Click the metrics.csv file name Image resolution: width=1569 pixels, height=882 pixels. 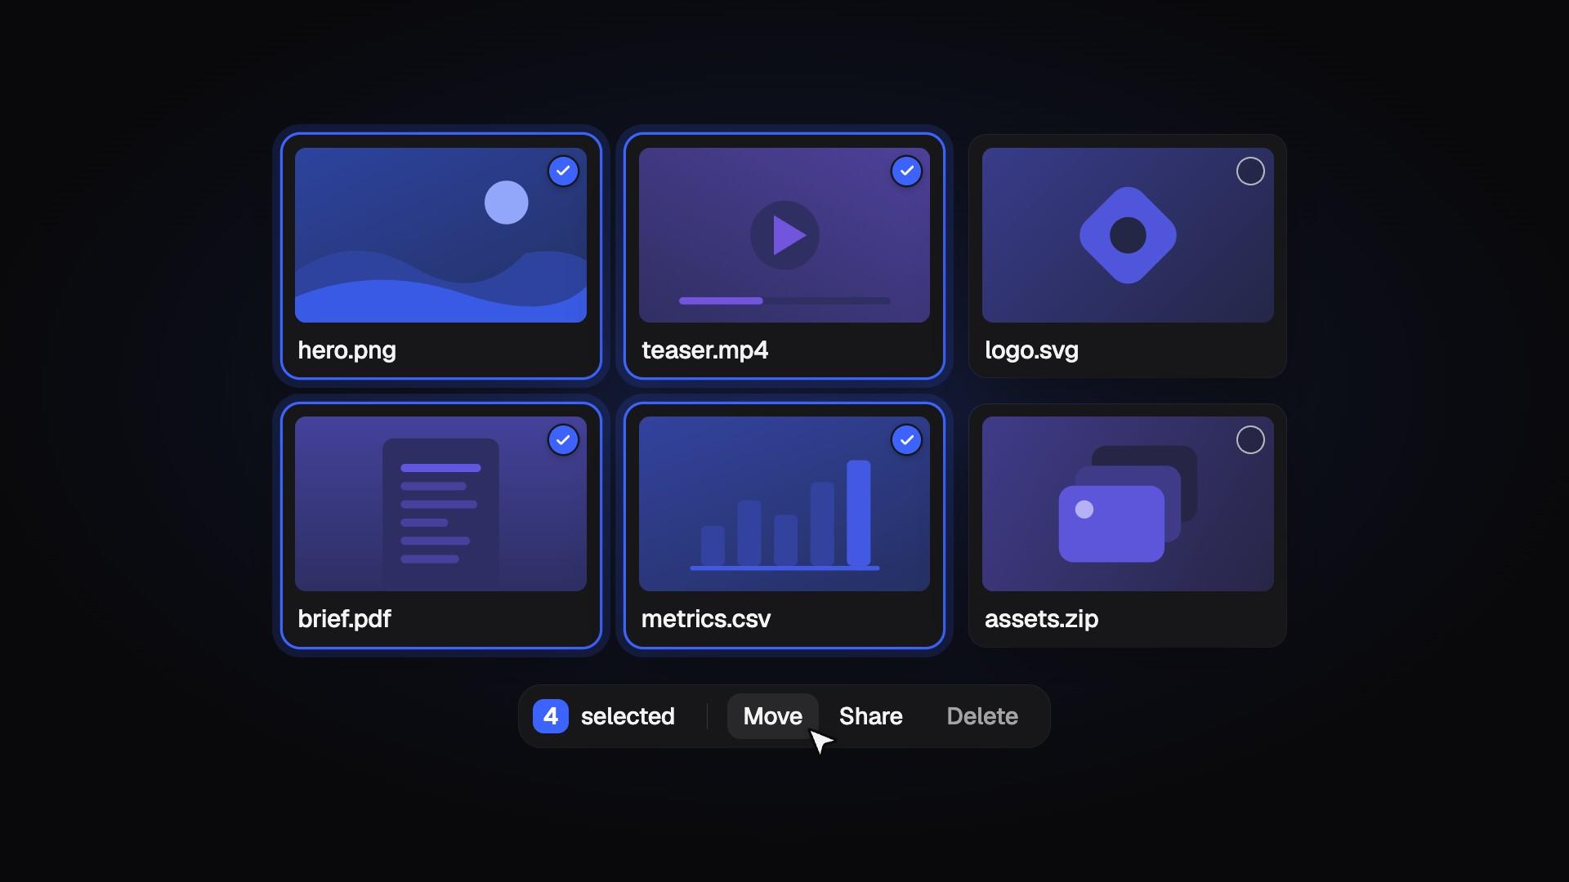pyautogui.click(x=706, y=619)
